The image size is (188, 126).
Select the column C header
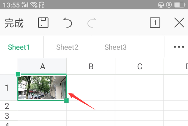point(140,66)
